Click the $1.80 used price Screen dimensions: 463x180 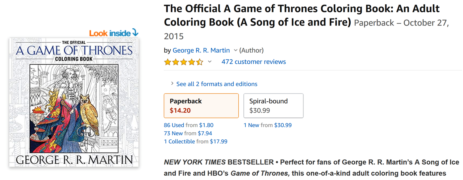coord(206,125)
